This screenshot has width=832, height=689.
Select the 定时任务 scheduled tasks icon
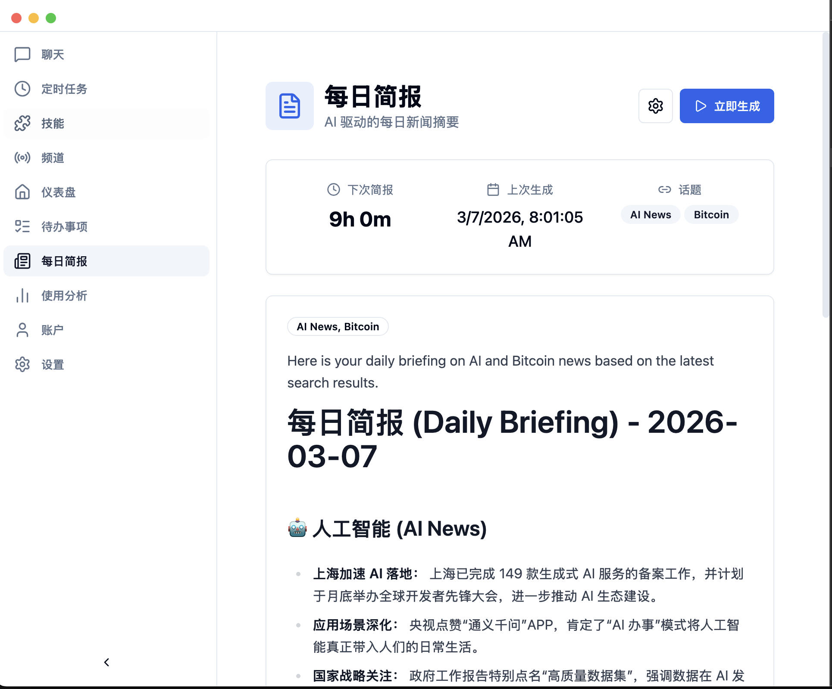(22, 89)
